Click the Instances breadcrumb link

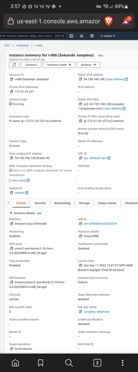[22, 45]
